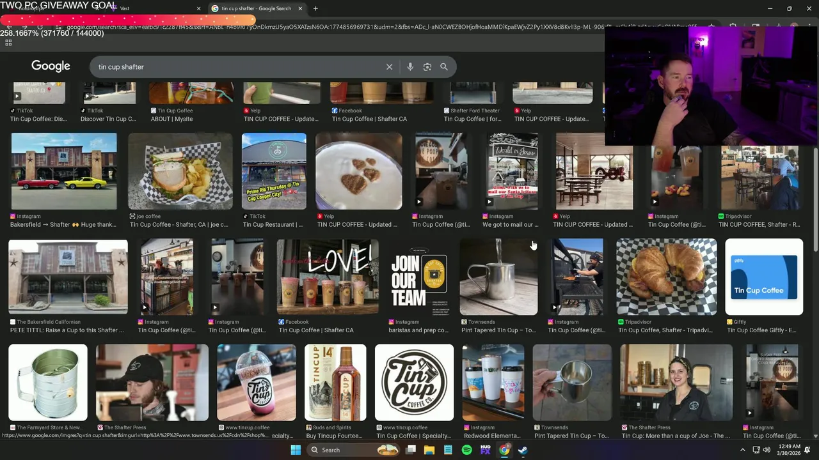Open a new Chrome tab with plus
This screenshot has height=460, width=819.
315,8
